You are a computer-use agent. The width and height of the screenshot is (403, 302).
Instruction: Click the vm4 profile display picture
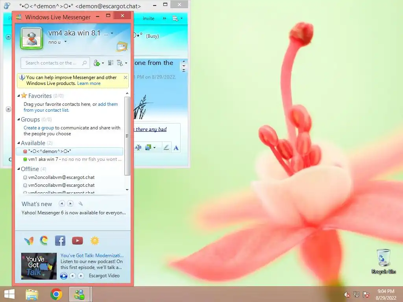click(31, 38)
